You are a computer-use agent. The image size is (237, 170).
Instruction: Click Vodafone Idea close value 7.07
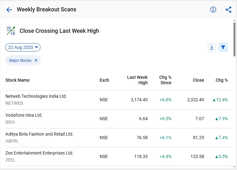(x=200, y=119)
